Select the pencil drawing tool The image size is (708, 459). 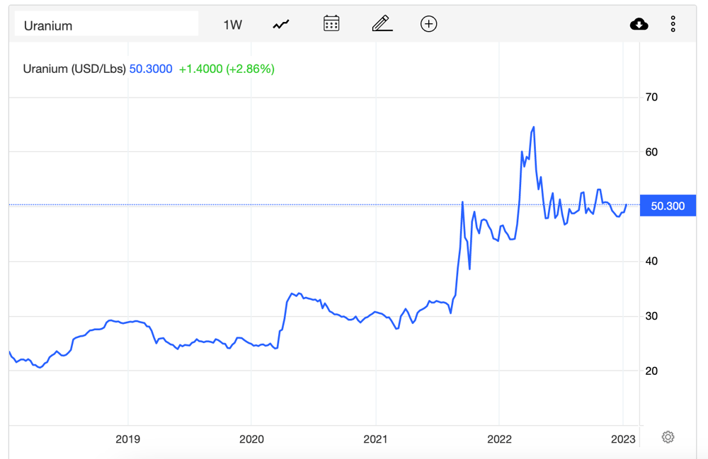(382, 23)
